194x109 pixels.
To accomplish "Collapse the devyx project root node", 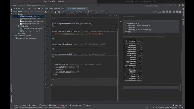I will [14, 12].
